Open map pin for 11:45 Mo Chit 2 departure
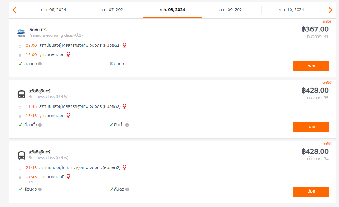Viewport: 339px width, 207px height. [x=125, y=106]
